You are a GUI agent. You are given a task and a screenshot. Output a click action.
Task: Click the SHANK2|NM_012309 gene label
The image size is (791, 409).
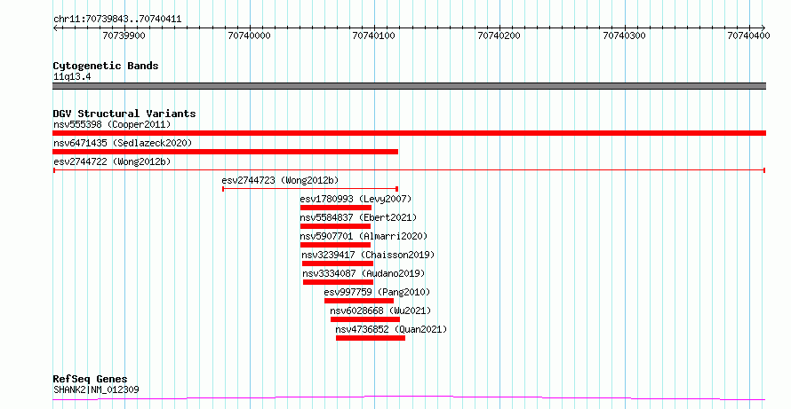(x=96, y=389)
